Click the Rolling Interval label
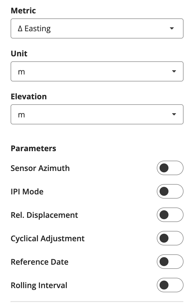 point(39,285)
